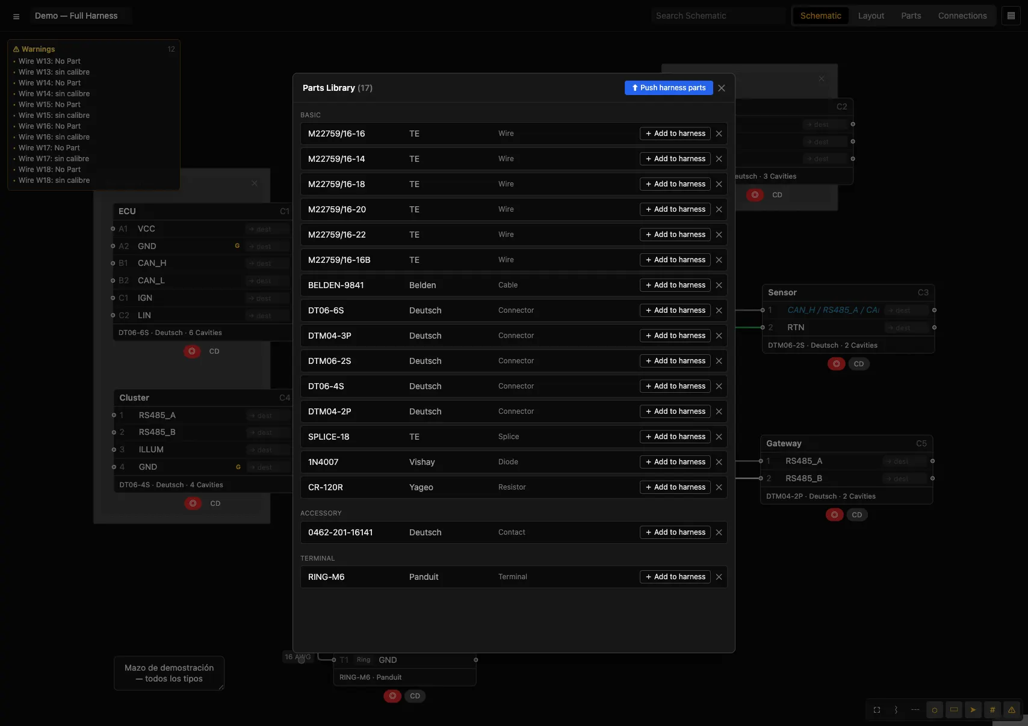Remove RING-M6 terminal from library
Screen dimensions: 1028x726
click(719, 577)
